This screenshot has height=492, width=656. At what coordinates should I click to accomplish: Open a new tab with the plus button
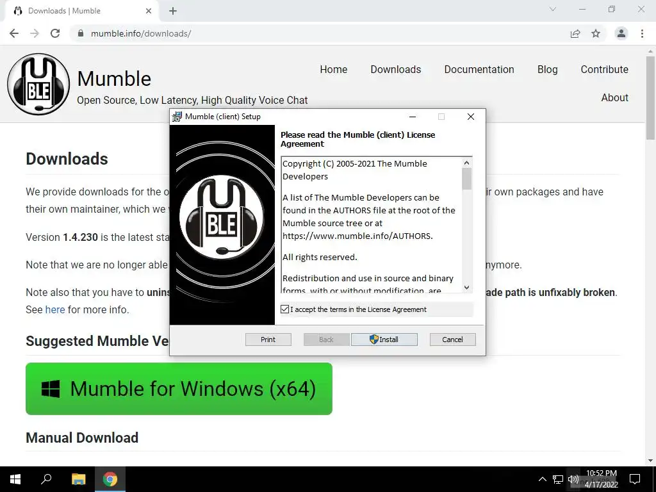[x=173, y=12]
